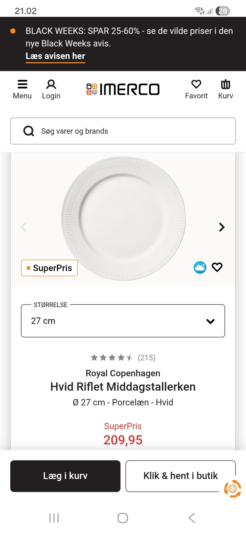
Task: Tap the white plate product image
Action: (x=123, y=218)
